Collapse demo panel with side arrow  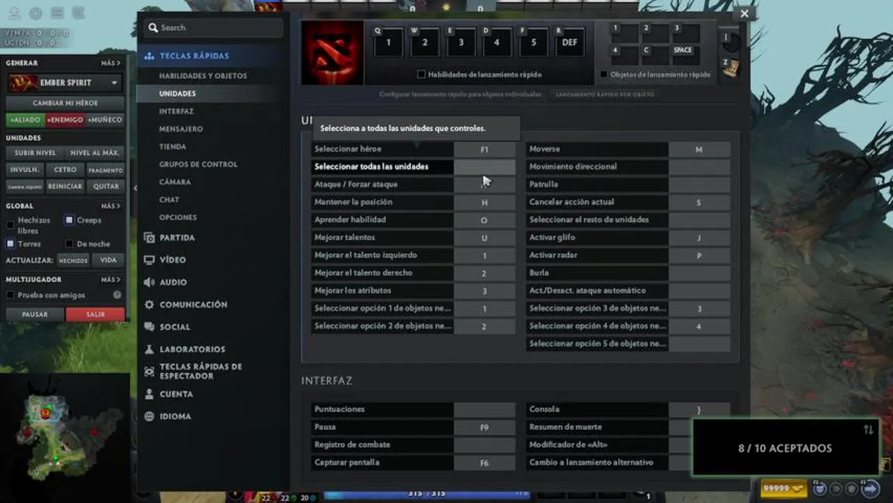click(x=135, y=188)
